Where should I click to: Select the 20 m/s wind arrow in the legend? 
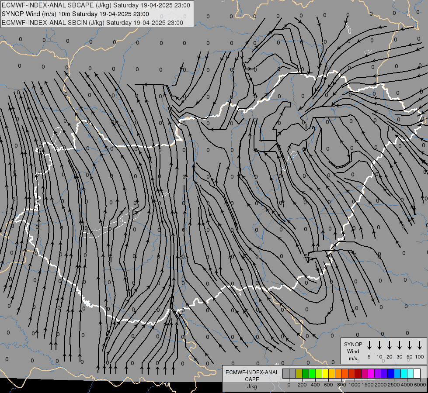coord(390,345)
